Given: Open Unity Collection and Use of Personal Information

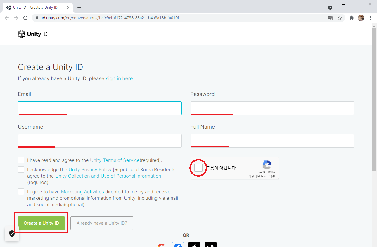Looking at the screenshot, I should click(x=108, y=176).
